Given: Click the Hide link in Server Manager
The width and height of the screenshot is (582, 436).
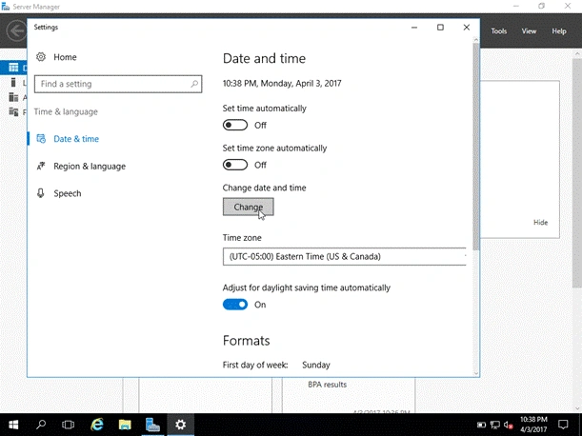Looking at the screenshot, I should (540, 222).
